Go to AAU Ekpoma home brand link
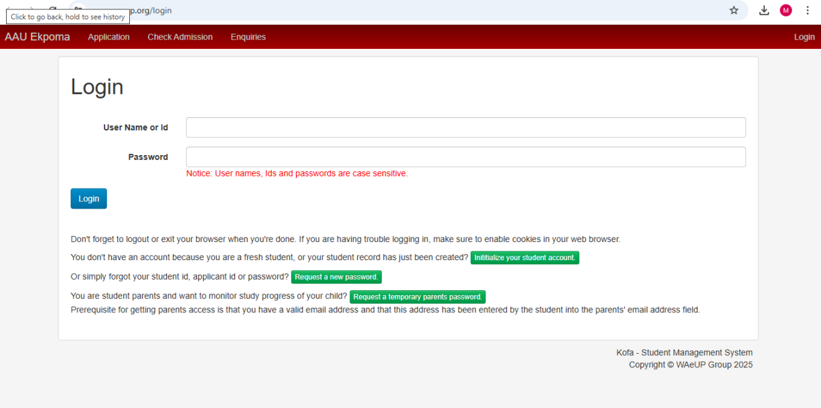The width and height of the screenshot is (821, 408). click(x=38, y=37)
